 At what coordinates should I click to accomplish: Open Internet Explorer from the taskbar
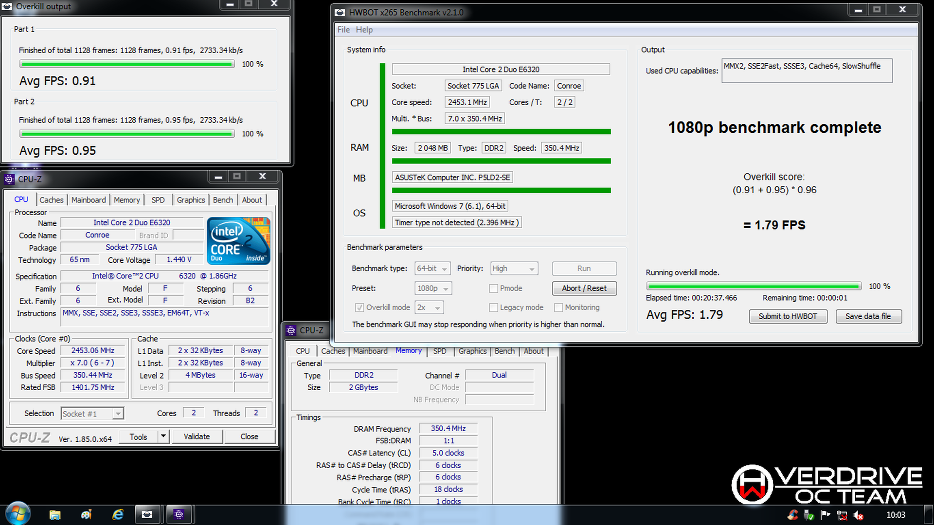118,514
